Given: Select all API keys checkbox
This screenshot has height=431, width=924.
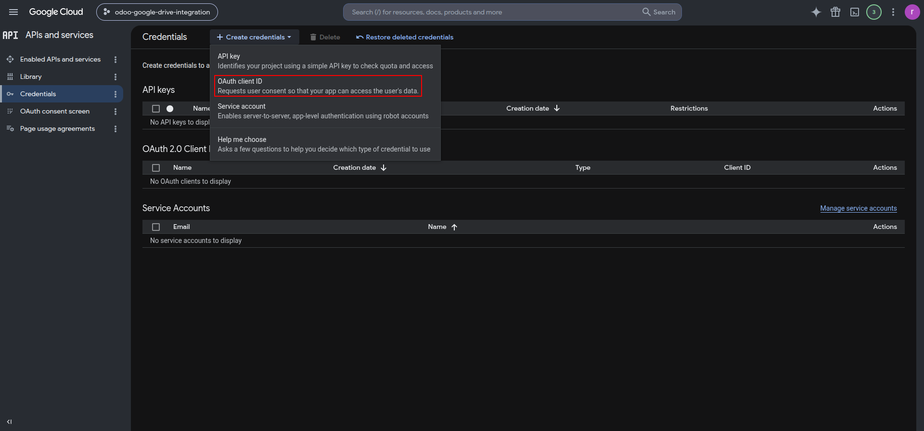Looking at the screenshot, I should (x=156, y=109).
